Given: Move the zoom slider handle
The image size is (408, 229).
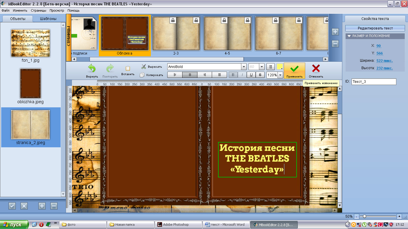Looking at the screenshot, I should [364, 216].
